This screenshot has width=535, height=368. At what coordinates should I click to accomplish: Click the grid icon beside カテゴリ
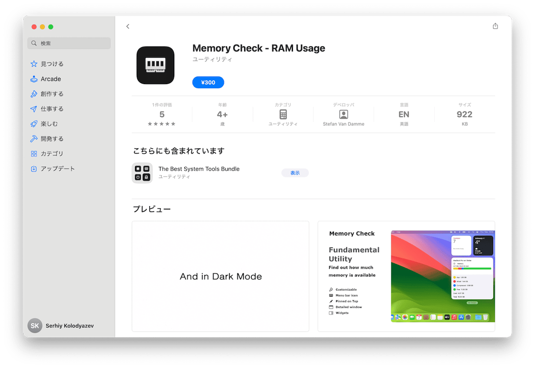tap(34, 154)
